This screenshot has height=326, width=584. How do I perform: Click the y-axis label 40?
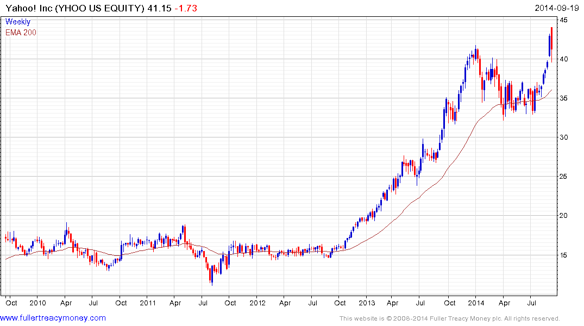click(563, 59)
